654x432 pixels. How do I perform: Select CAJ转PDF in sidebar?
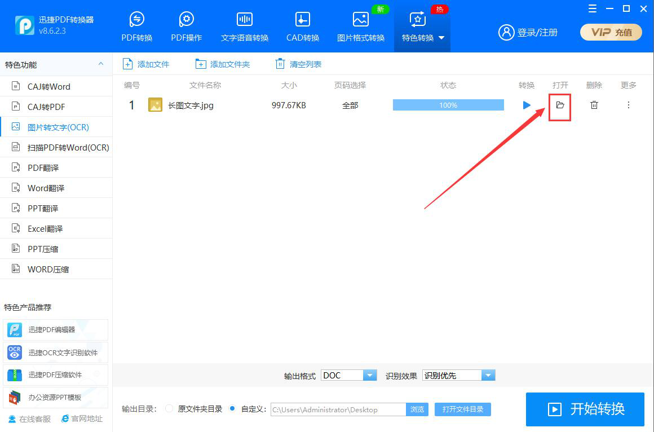coord(56,107)
